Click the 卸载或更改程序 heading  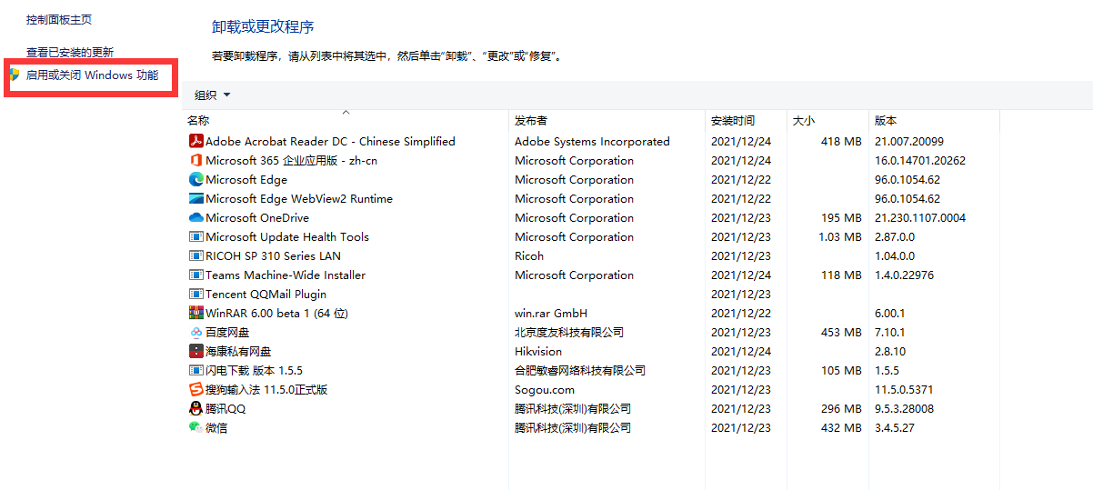264,26
